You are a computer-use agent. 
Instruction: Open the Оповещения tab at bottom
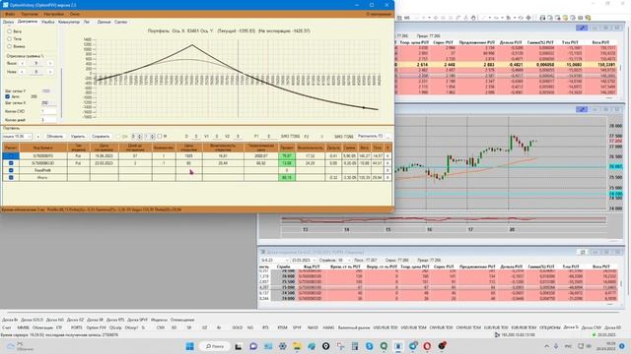(x=182, y=320)
